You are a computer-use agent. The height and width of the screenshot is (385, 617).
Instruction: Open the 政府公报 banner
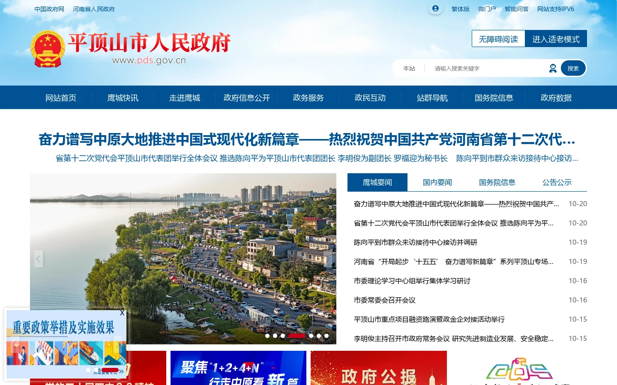tap(379, 368)
